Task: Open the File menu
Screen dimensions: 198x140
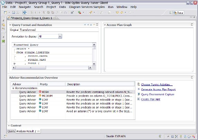Action: pyautogui.click(x=4, y=7)
